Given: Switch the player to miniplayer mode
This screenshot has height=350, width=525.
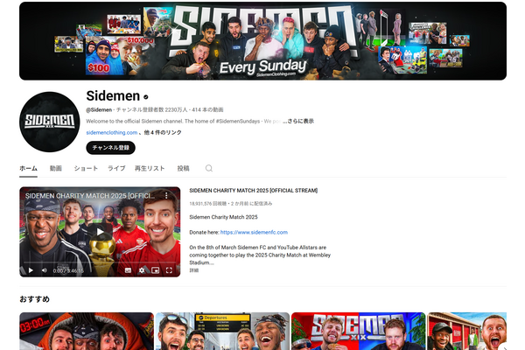Looking at the screenshot, I should (156, 269).
